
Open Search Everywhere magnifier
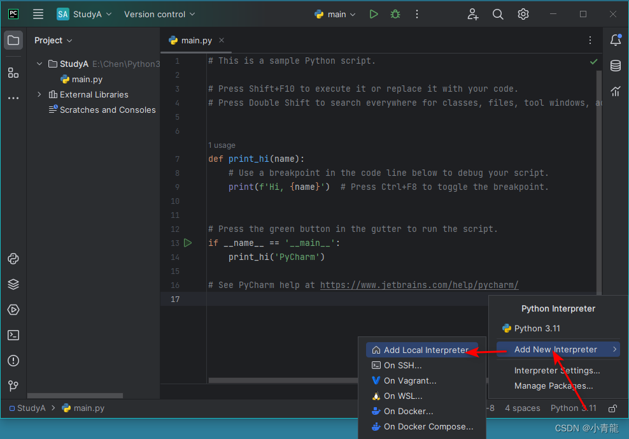point(498,14)
